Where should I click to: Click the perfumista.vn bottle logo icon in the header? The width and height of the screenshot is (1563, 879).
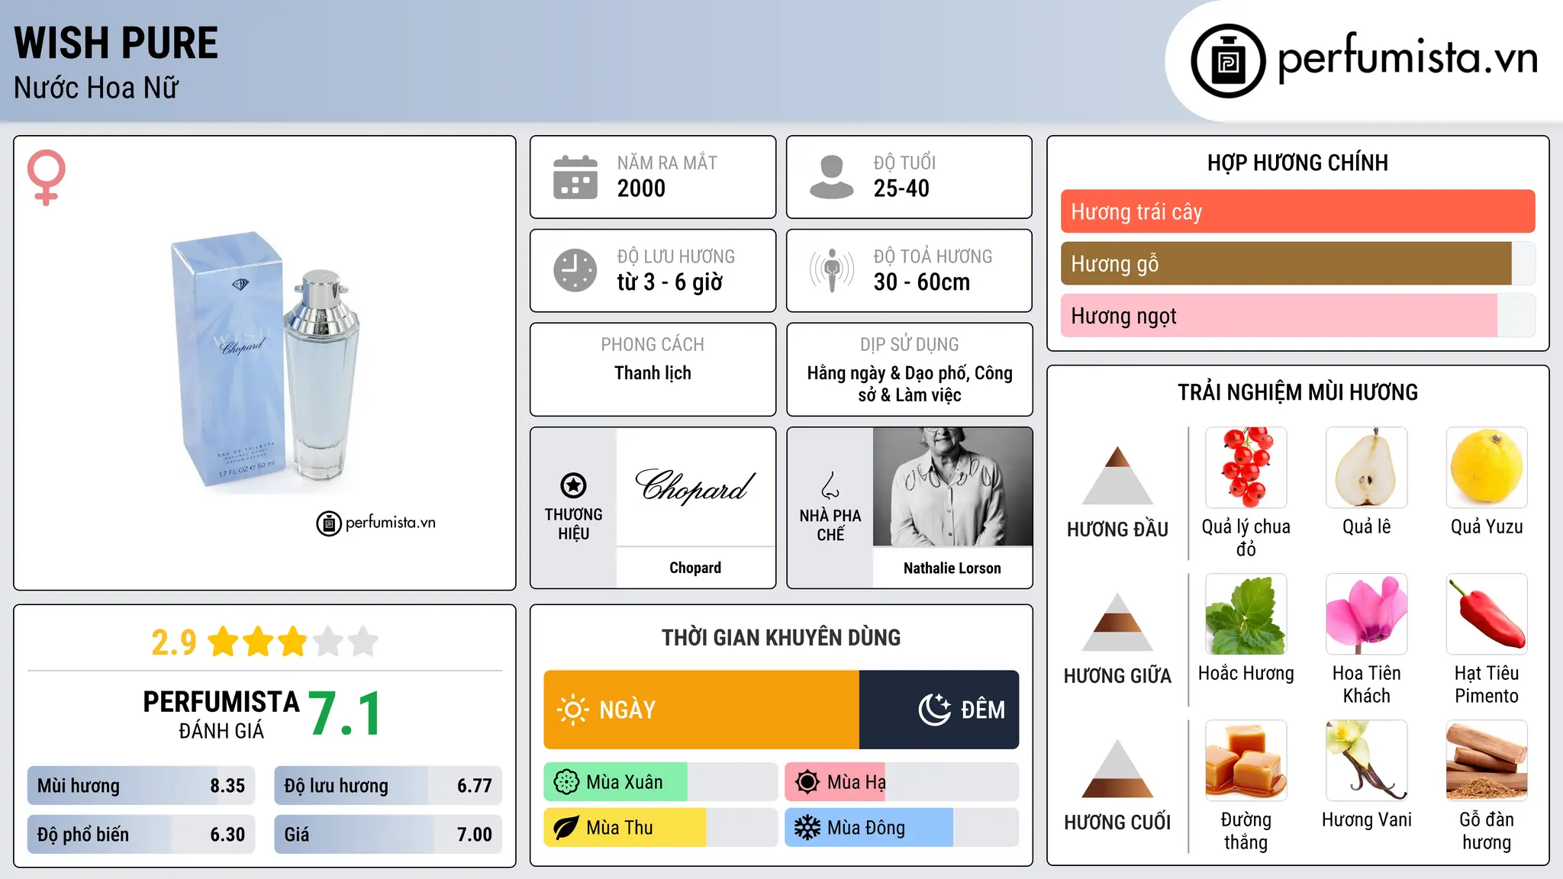1228,61
